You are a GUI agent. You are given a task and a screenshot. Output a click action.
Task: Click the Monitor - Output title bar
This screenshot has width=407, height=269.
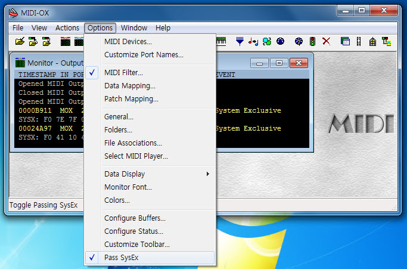[x=55, y=63]
